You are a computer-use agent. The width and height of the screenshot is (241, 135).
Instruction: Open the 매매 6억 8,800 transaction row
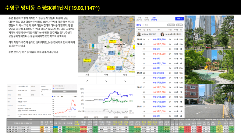tap(160, 39)
